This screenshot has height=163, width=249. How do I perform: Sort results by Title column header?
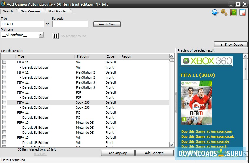coord(45,56)
